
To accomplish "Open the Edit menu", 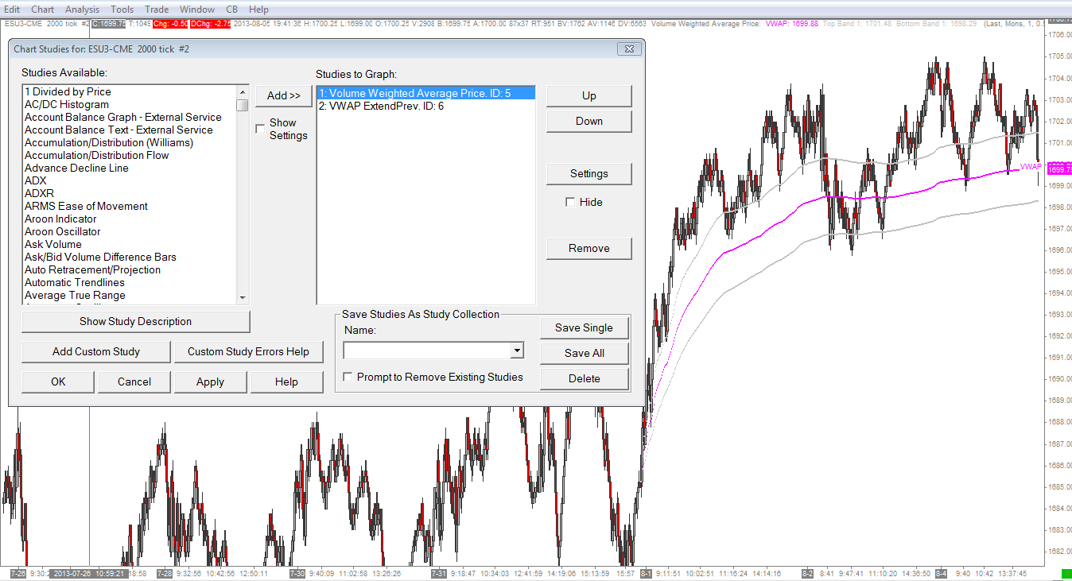I will point(12,10).
